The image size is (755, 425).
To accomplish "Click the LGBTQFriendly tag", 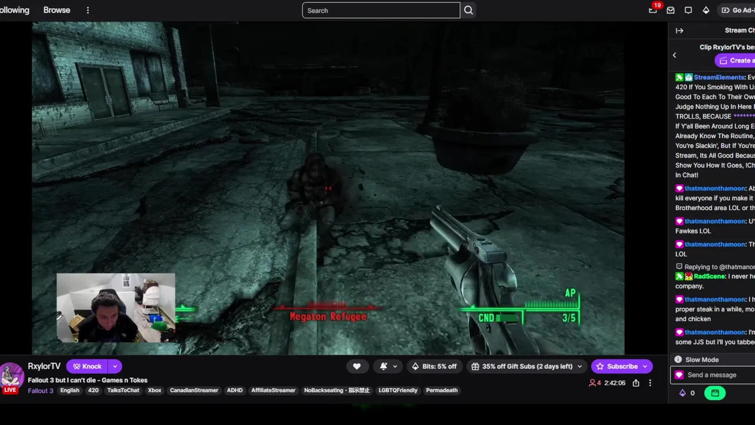I will point(398,390).
